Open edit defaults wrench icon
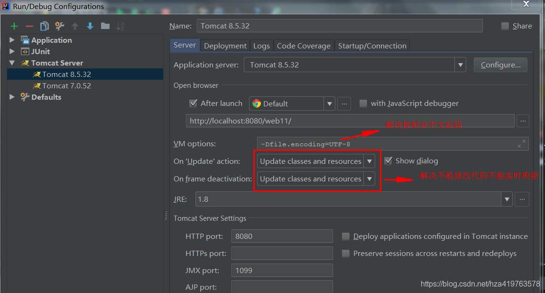 point(60,26)
